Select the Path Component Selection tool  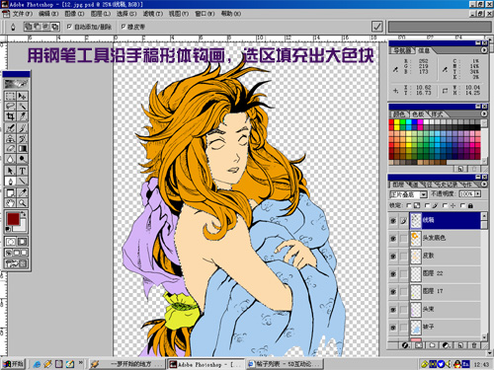pyautogui.click(x=10, y=171)
